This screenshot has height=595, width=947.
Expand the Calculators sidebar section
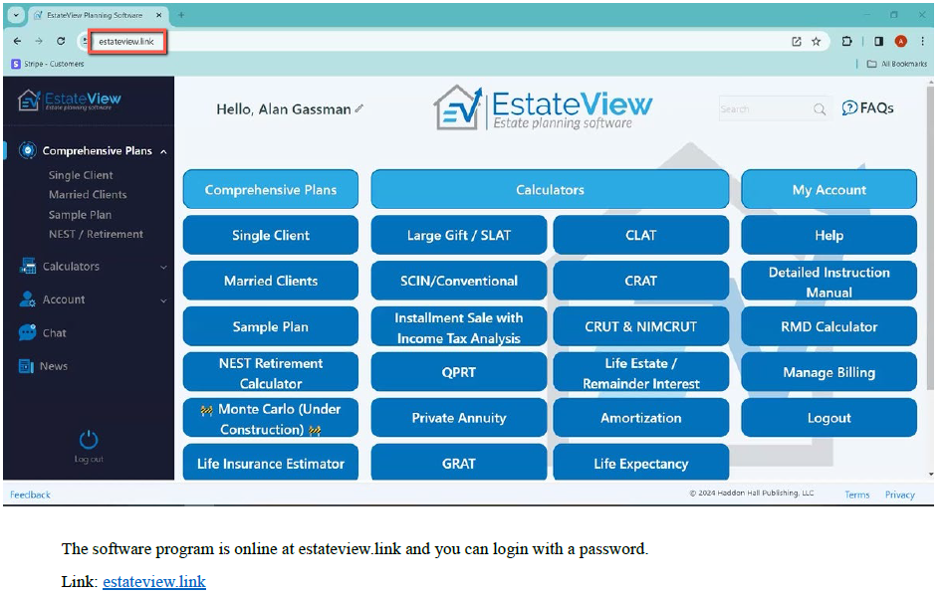[x=163, y=267]
